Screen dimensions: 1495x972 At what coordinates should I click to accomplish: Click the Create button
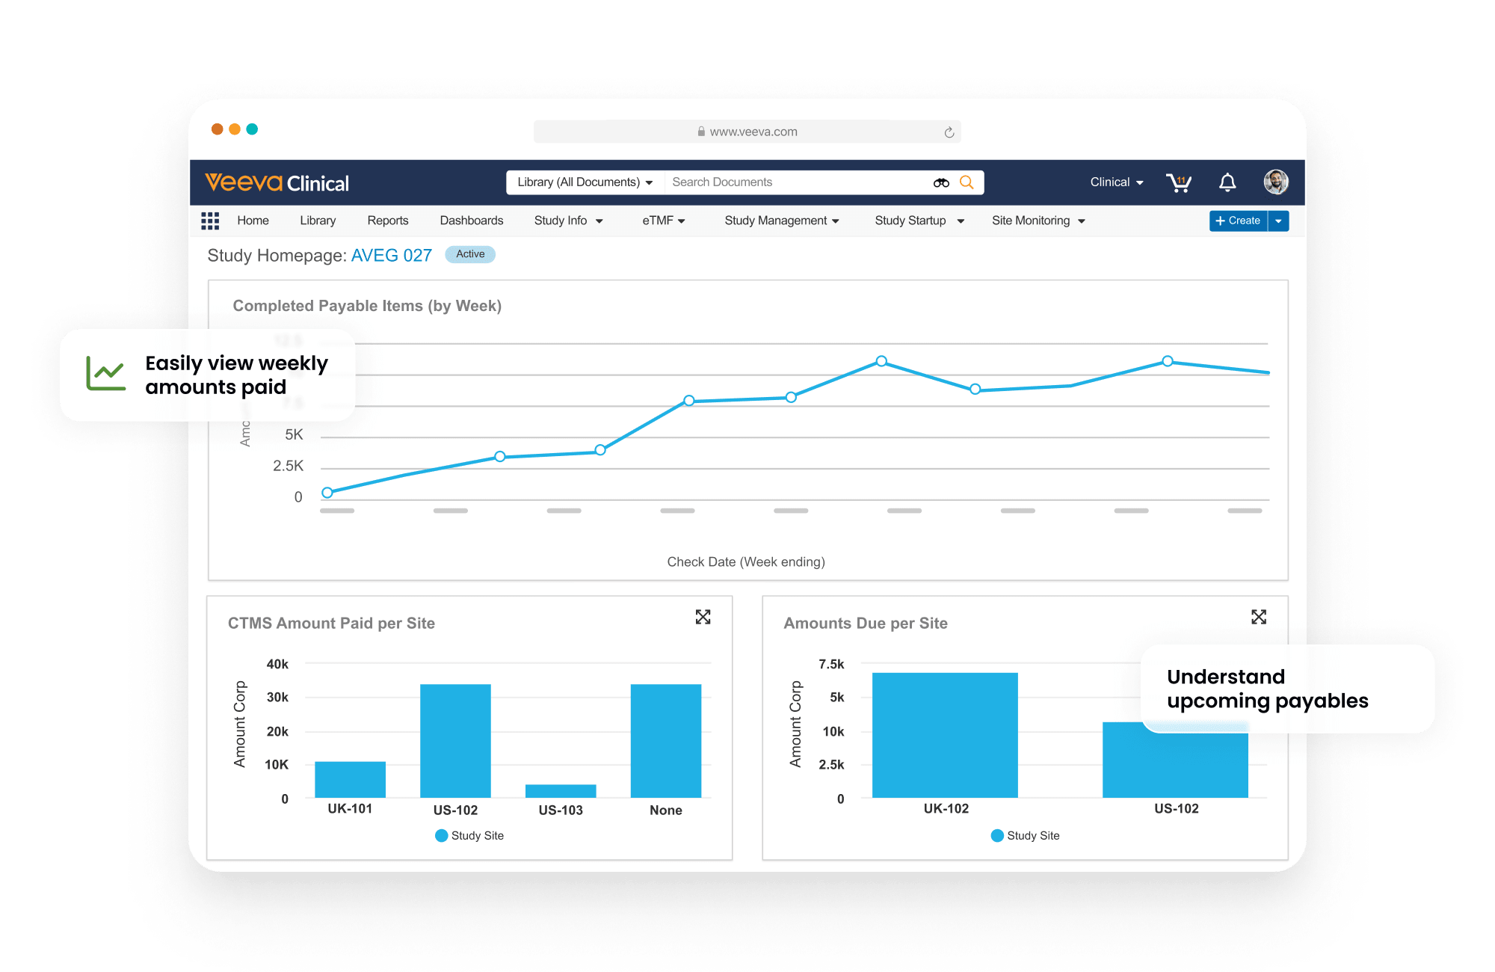[x=1240, y=221]
